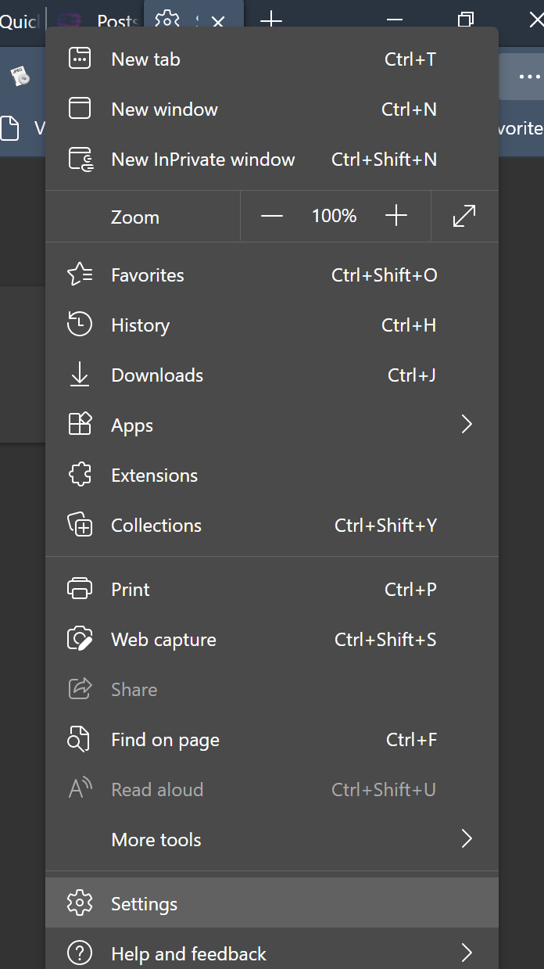Click the Ctrl+Shift+N shortcut text
This screenshot has width=544, height=969.
point(384,160)
